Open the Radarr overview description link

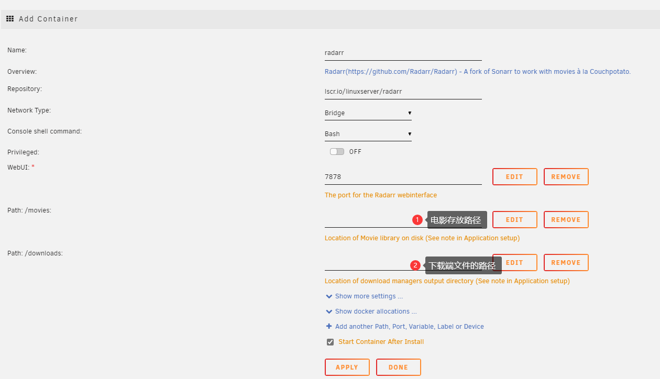click(x=477, y=72)
